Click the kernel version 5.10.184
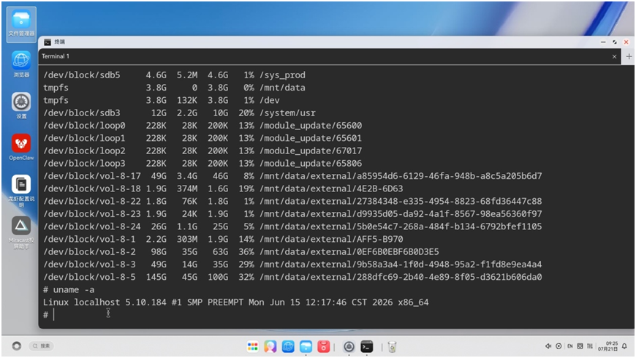Viewport: 636px width, 358px height. [x=145, y=302]
